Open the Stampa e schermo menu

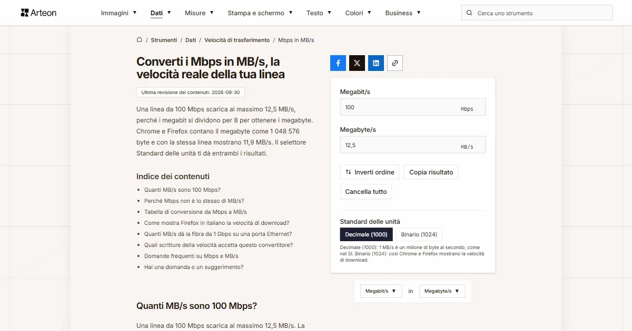(260, 13)
